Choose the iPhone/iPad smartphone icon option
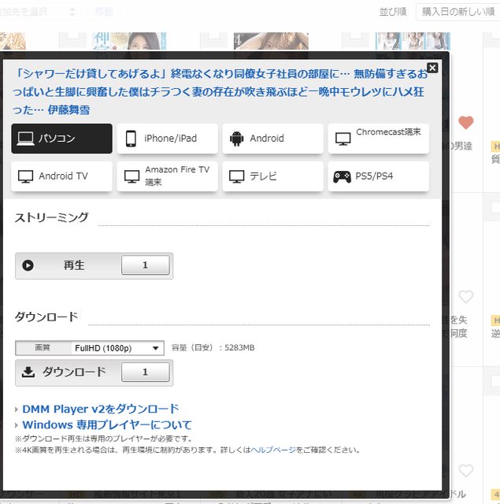This screenshot has height=504, width=500. (131, 139)
